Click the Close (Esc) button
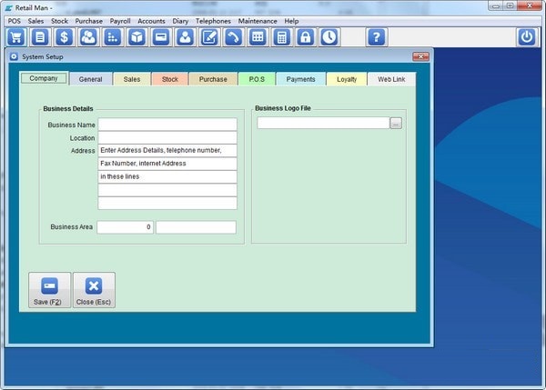Image resolution: width=546 pixels, height=390 pixels. (94, 290)
